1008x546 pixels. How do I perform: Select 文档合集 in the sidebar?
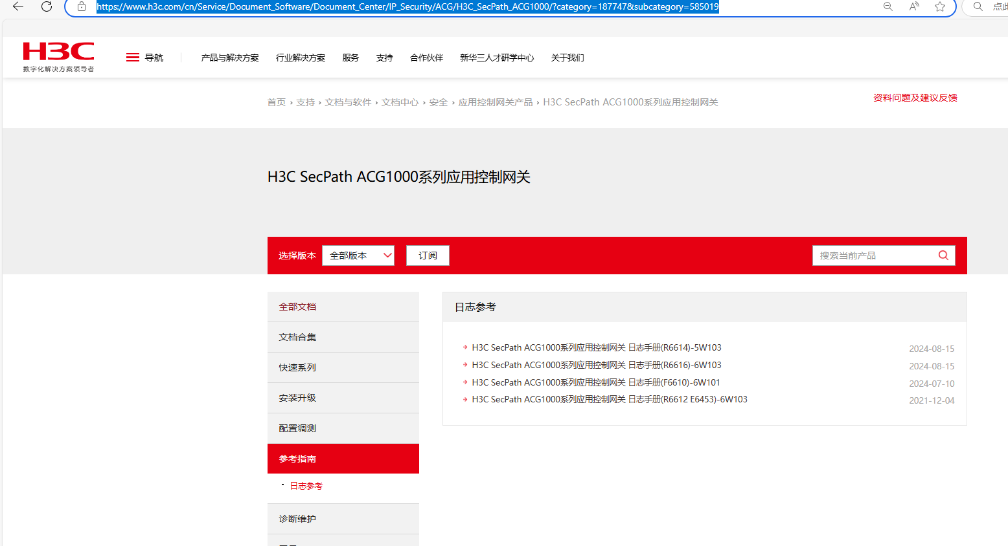tap(343, 337)
